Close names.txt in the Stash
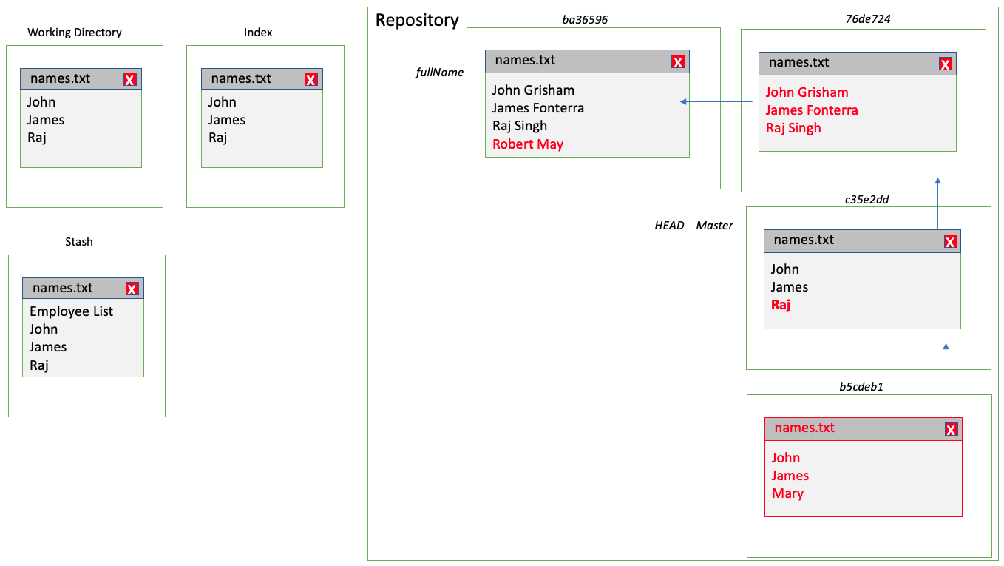The width and height of the screenshot is (1004, 566). (132, 288)
